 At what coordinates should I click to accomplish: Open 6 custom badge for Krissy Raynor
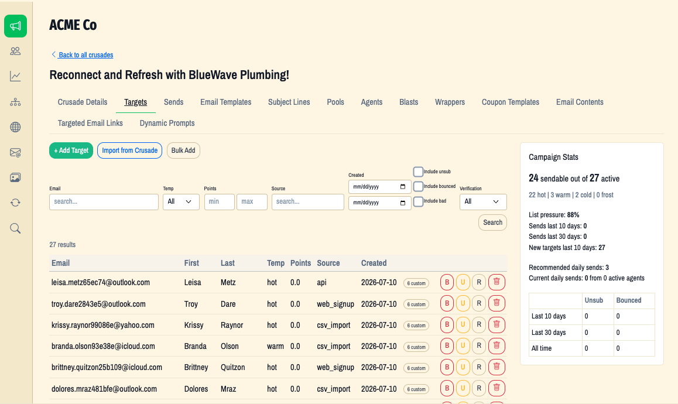416,326
